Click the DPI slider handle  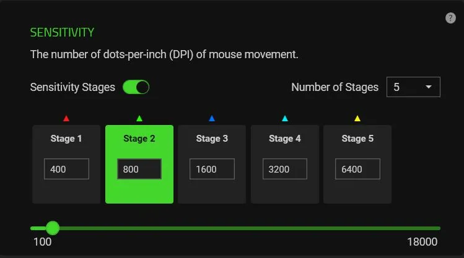click(x=53, y=228)
